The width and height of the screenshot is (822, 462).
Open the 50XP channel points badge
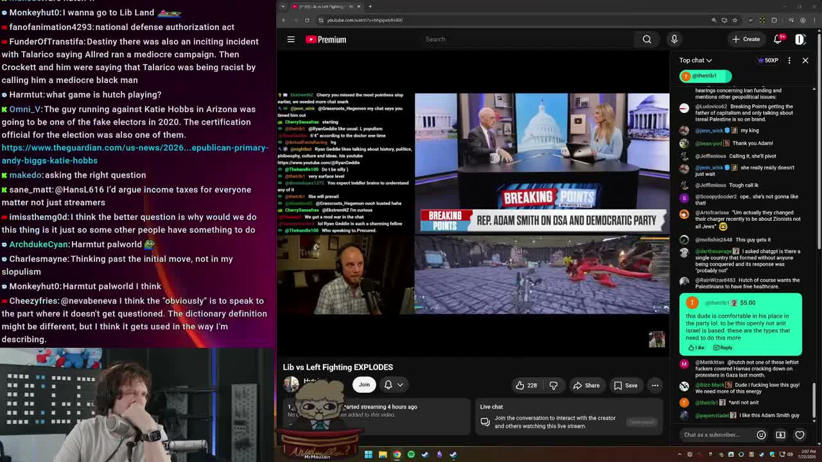768,60
